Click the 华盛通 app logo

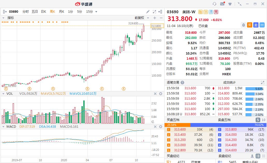[84, 4]
